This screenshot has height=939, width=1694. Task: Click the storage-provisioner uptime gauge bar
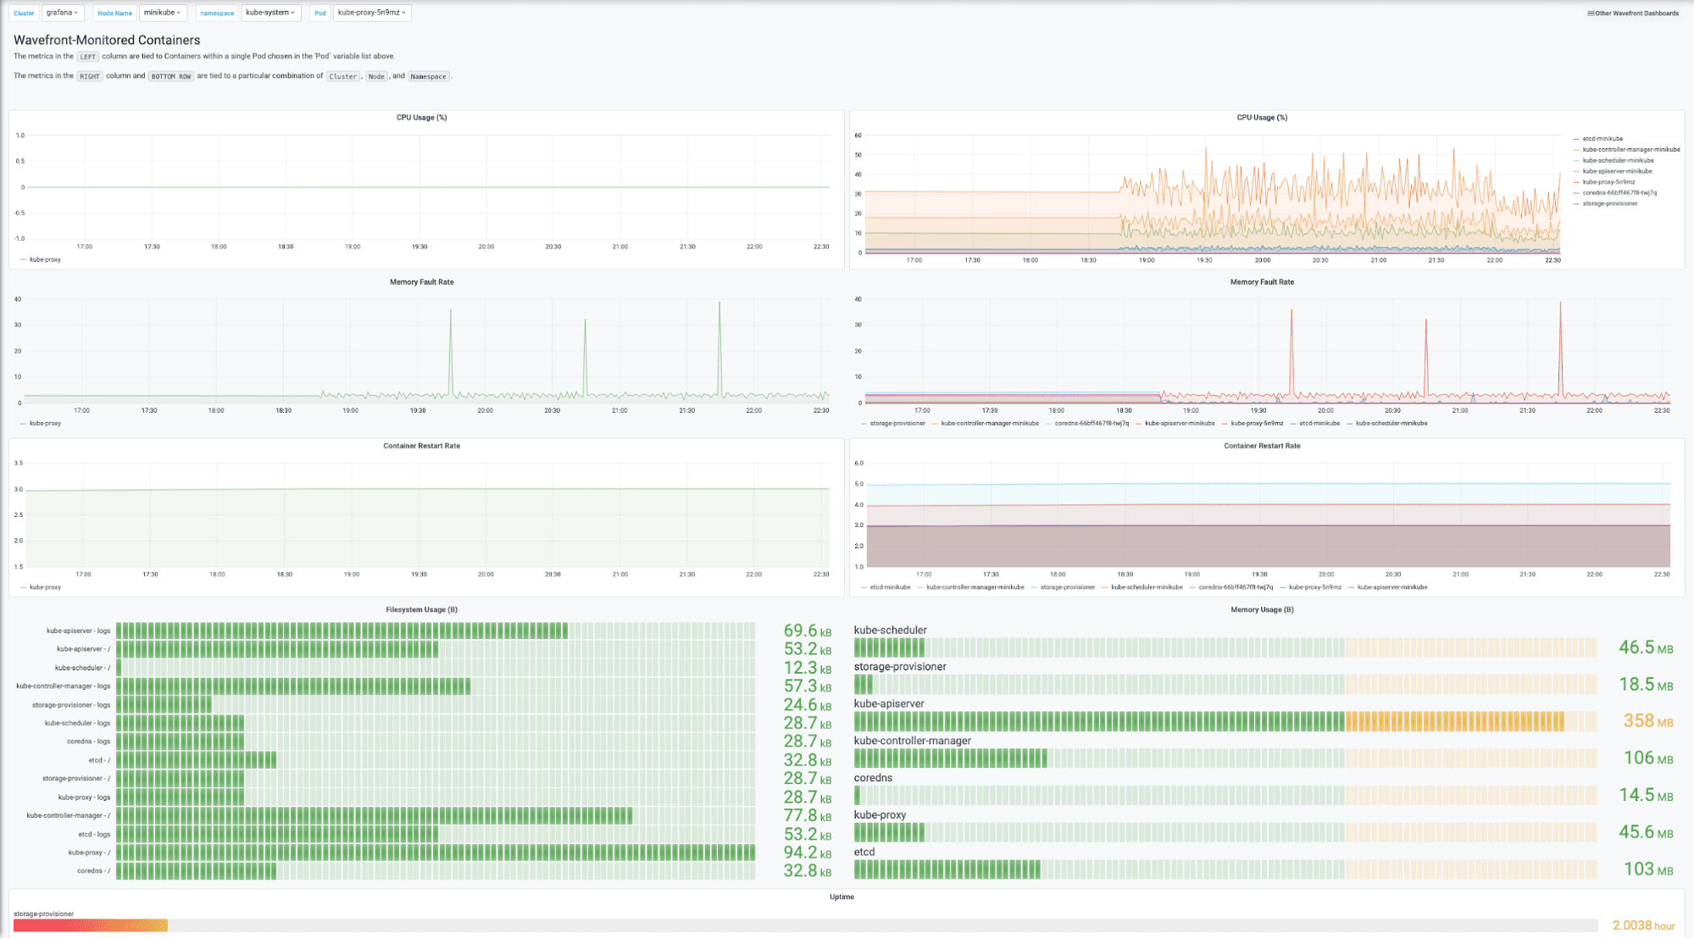[x=91, y=925]
